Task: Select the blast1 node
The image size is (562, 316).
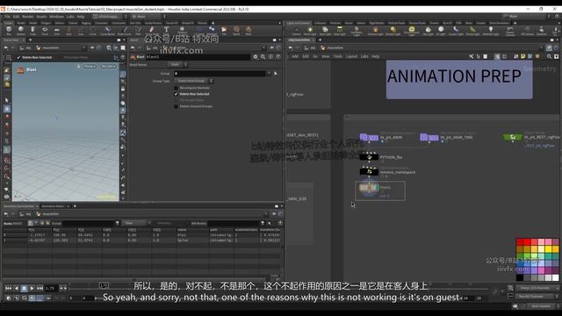Action: click(x=369, y=188)
